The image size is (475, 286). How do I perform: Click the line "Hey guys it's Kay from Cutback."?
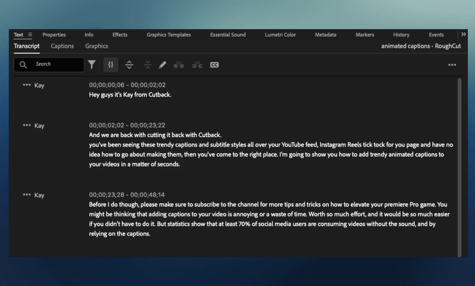(x=130, y=95)
